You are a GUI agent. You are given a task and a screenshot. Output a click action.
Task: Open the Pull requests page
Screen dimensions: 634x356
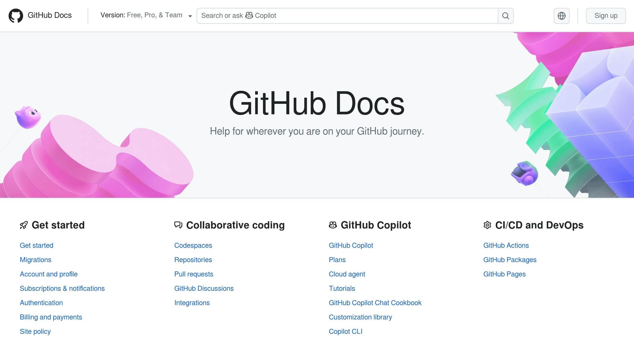click(x=193, y=274)
